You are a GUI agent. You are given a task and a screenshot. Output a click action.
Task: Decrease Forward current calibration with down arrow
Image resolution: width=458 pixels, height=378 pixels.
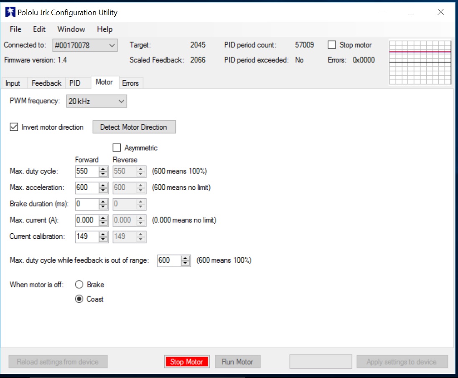tap(103, 240)
